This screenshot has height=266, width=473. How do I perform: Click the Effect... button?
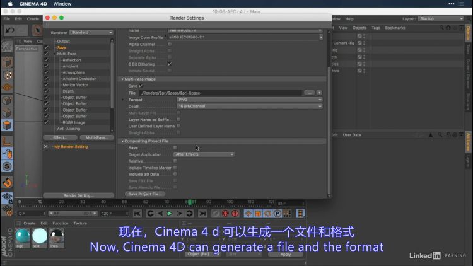click(60, 137)
